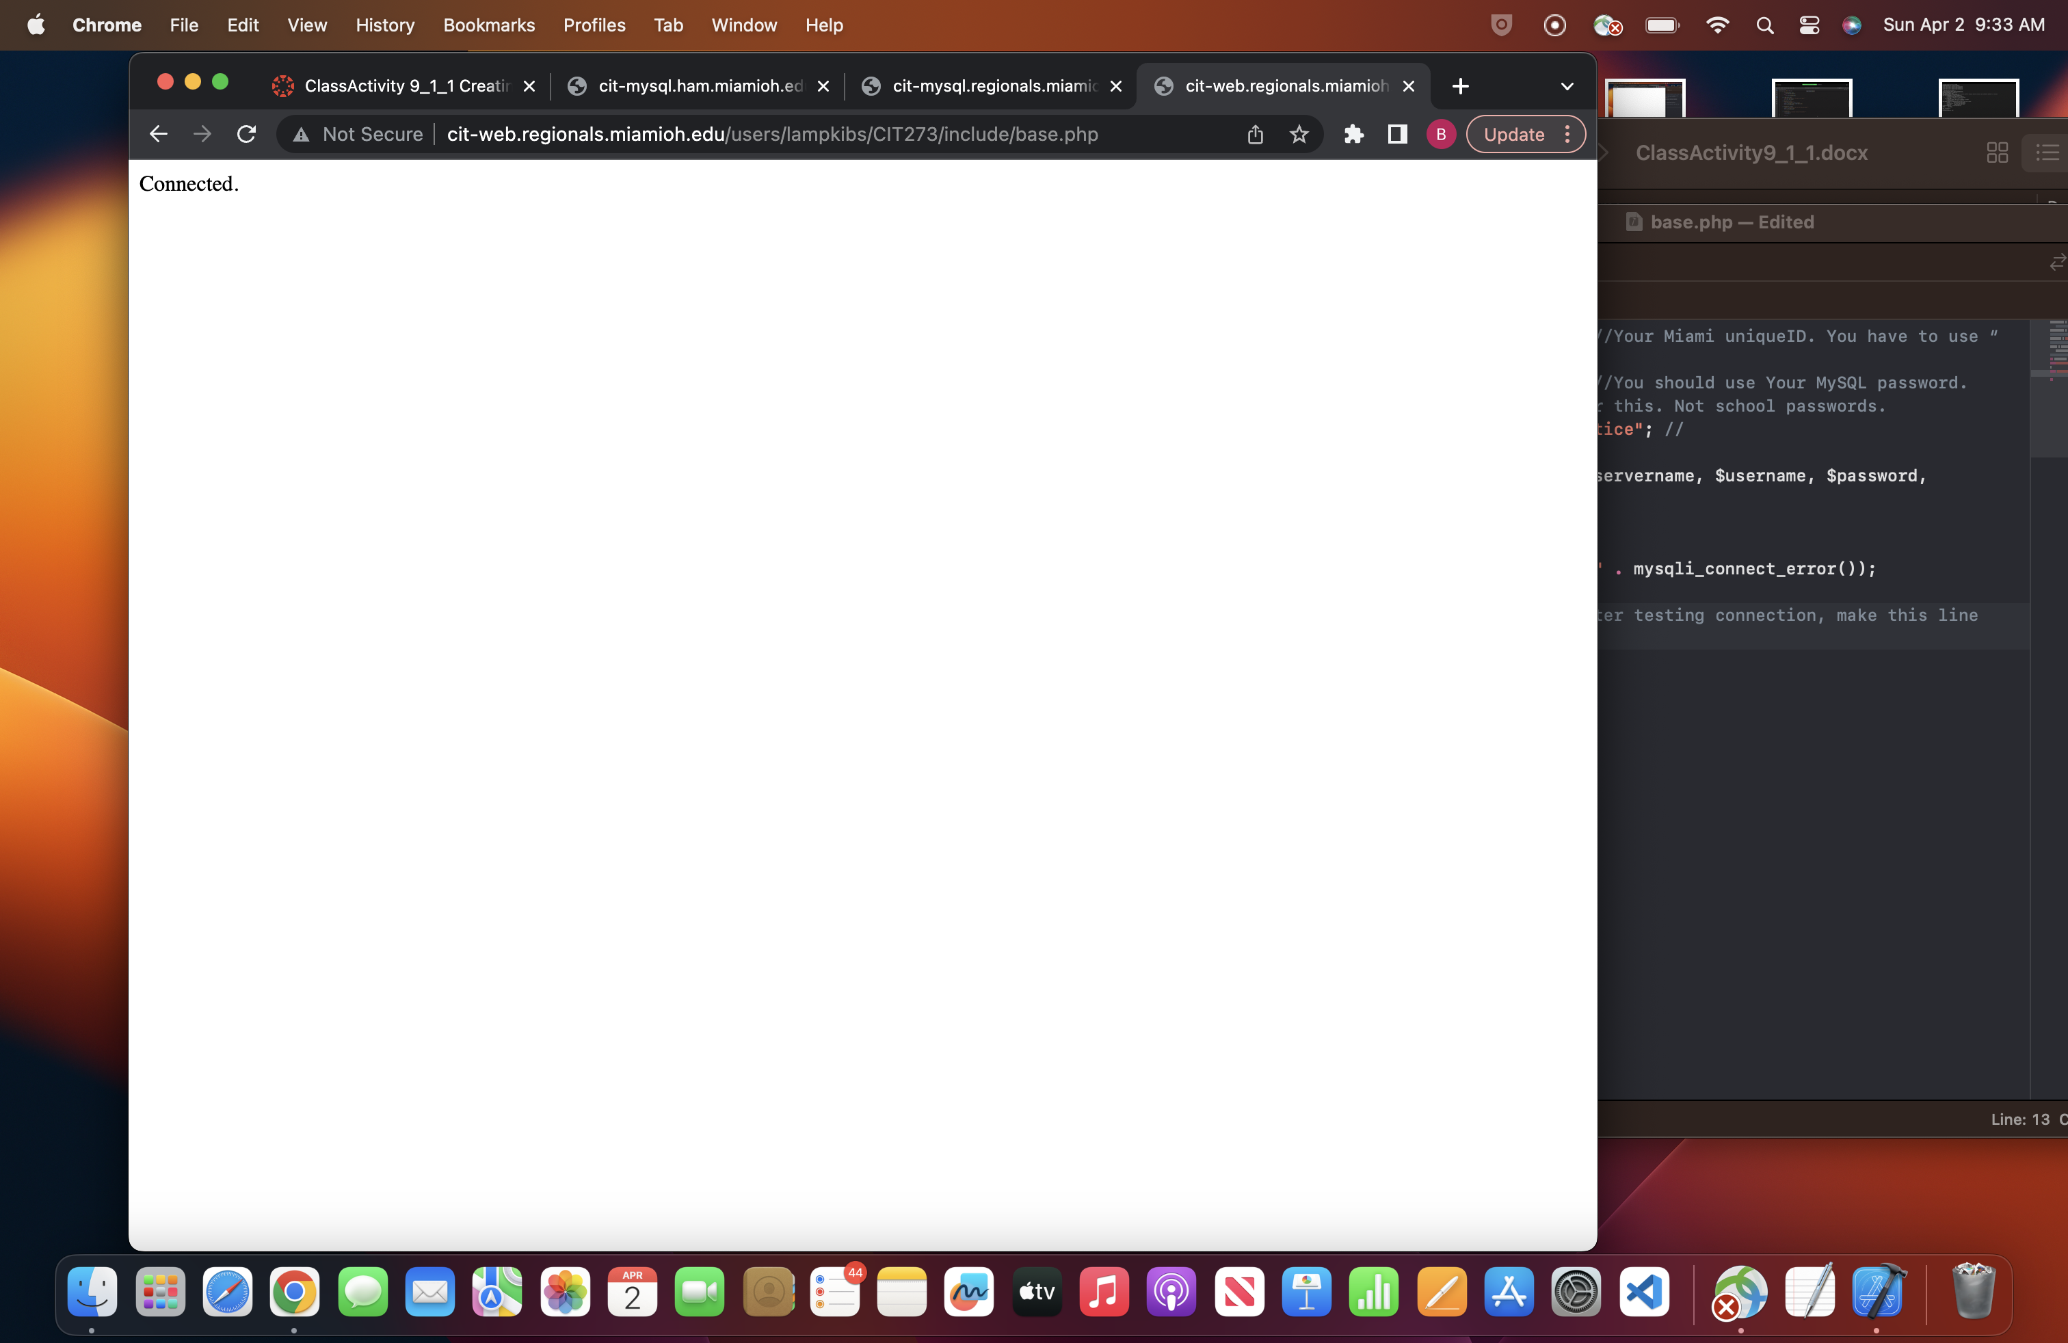The height and width of the screenshot is (1343, 2068).
Task: Open Photos from the Dock
Action: pos(565,1292)
